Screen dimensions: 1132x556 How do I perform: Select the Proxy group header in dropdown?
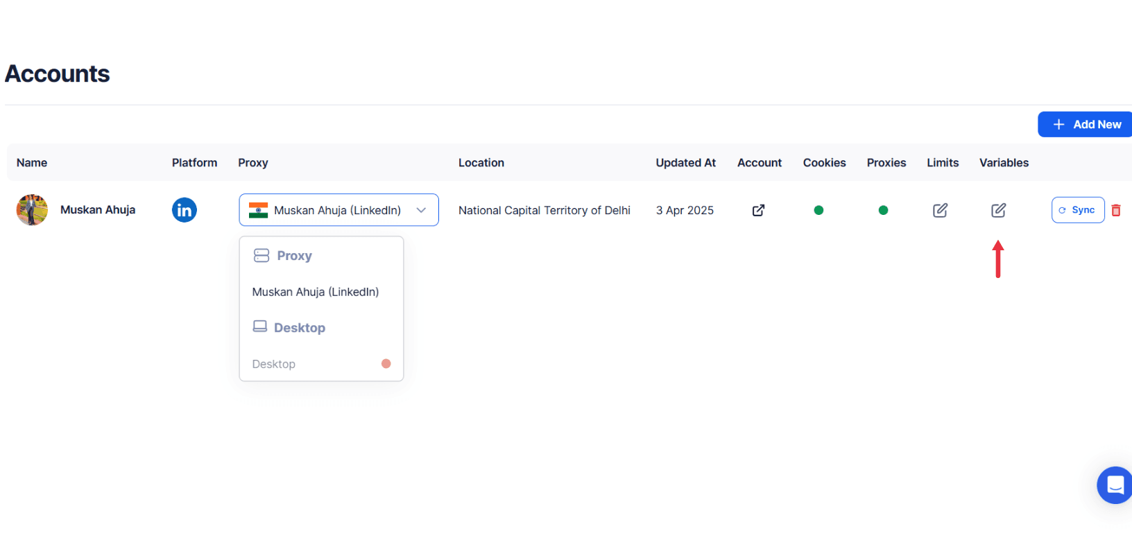pos(294,256)
